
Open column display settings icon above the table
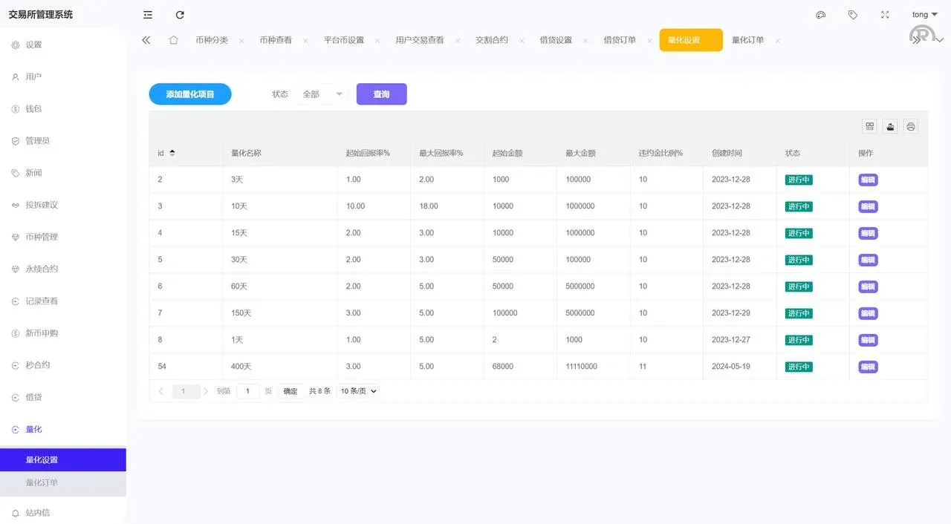[x=869, y=126]
